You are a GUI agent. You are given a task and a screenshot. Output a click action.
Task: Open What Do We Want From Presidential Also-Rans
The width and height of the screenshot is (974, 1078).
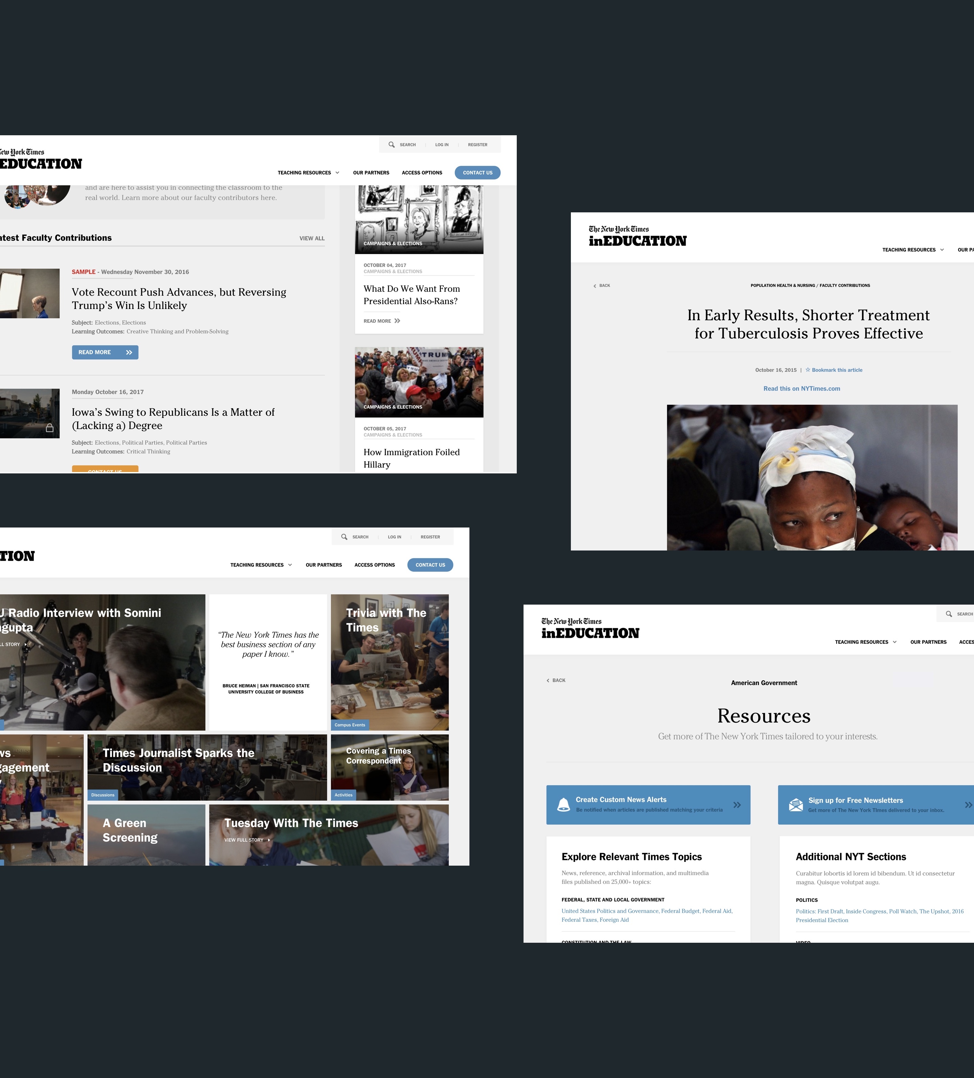click(411, 295)
